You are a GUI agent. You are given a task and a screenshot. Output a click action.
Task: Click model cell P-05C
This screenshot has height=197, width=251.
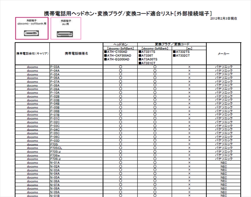76,133
